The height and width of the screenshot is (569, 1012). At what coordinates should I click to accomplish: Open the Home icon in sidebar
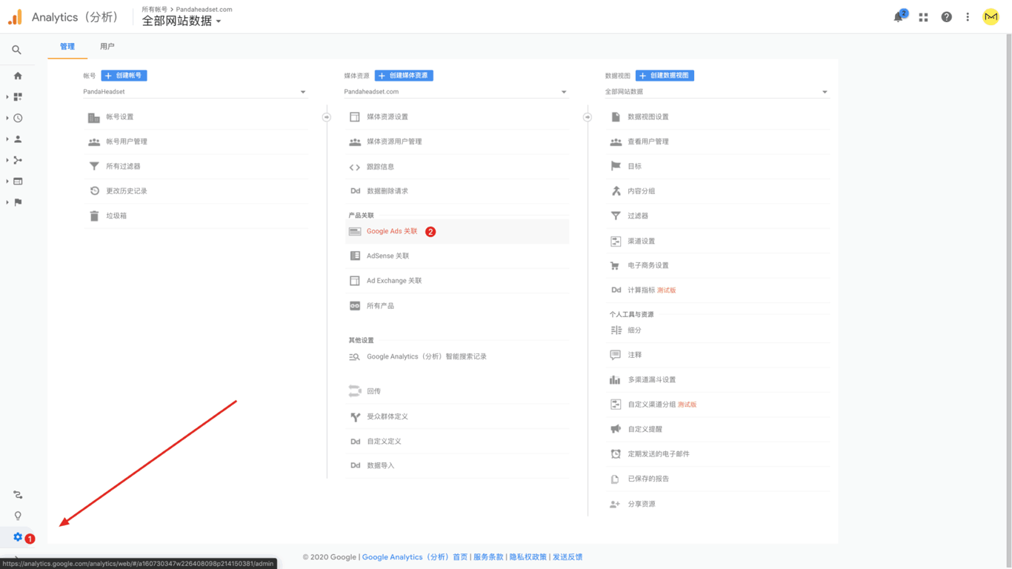tap(18, 76)
